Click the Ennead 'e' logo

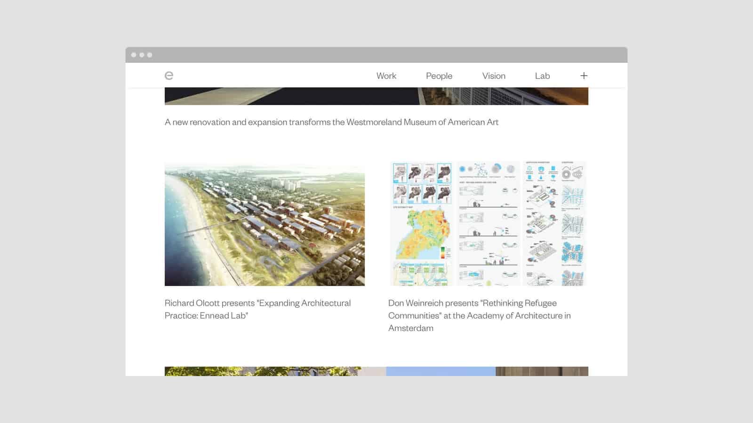point(169,76)
